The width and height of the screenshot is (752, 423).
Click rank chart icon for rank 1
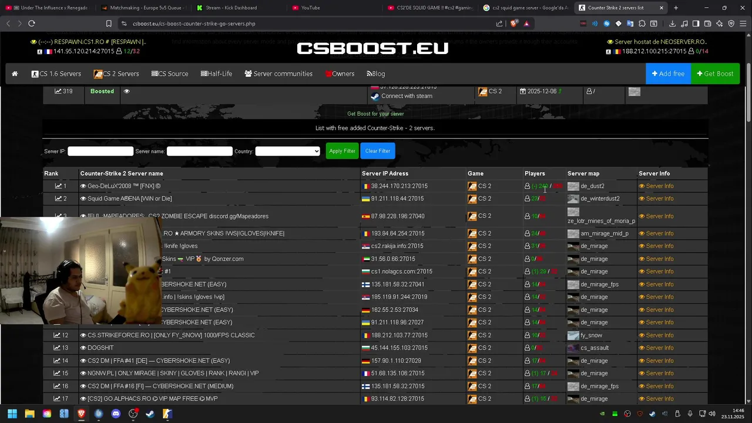(x=58, y=186)
